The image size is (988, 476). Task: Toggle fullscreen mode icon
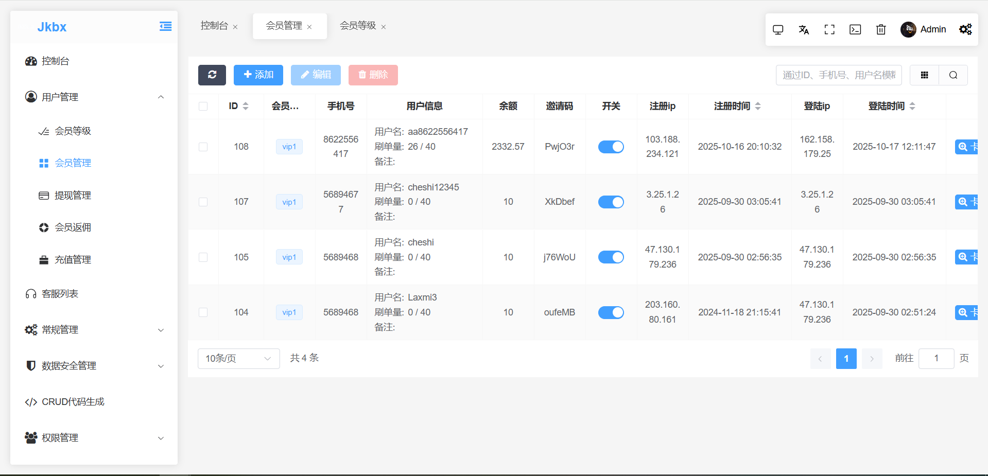tap(829, 30)
